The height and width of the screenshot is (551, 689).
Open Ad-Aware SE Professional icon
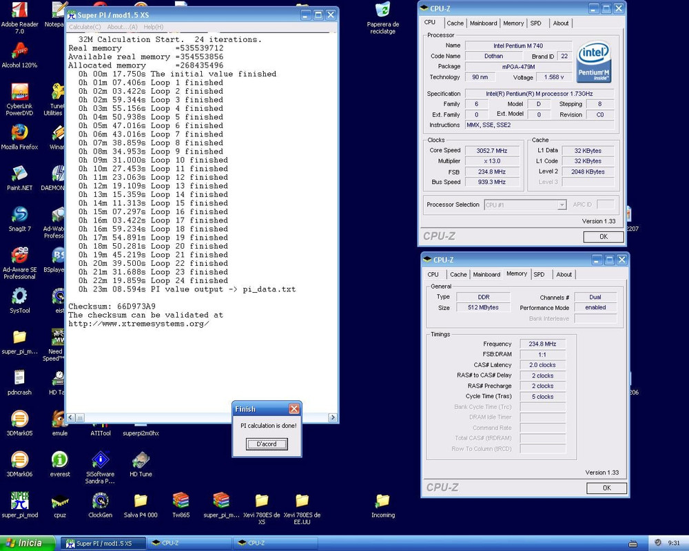pyautogui.click(x=19, y=263)
